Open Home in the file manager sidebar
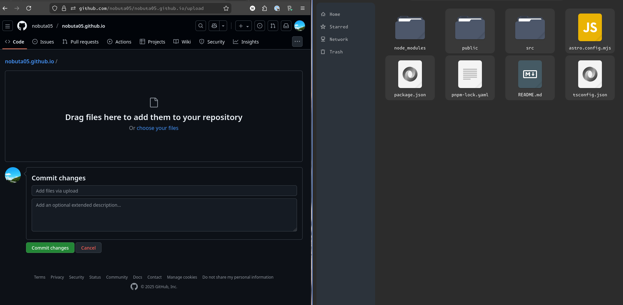623x305 pixels. 335,14
